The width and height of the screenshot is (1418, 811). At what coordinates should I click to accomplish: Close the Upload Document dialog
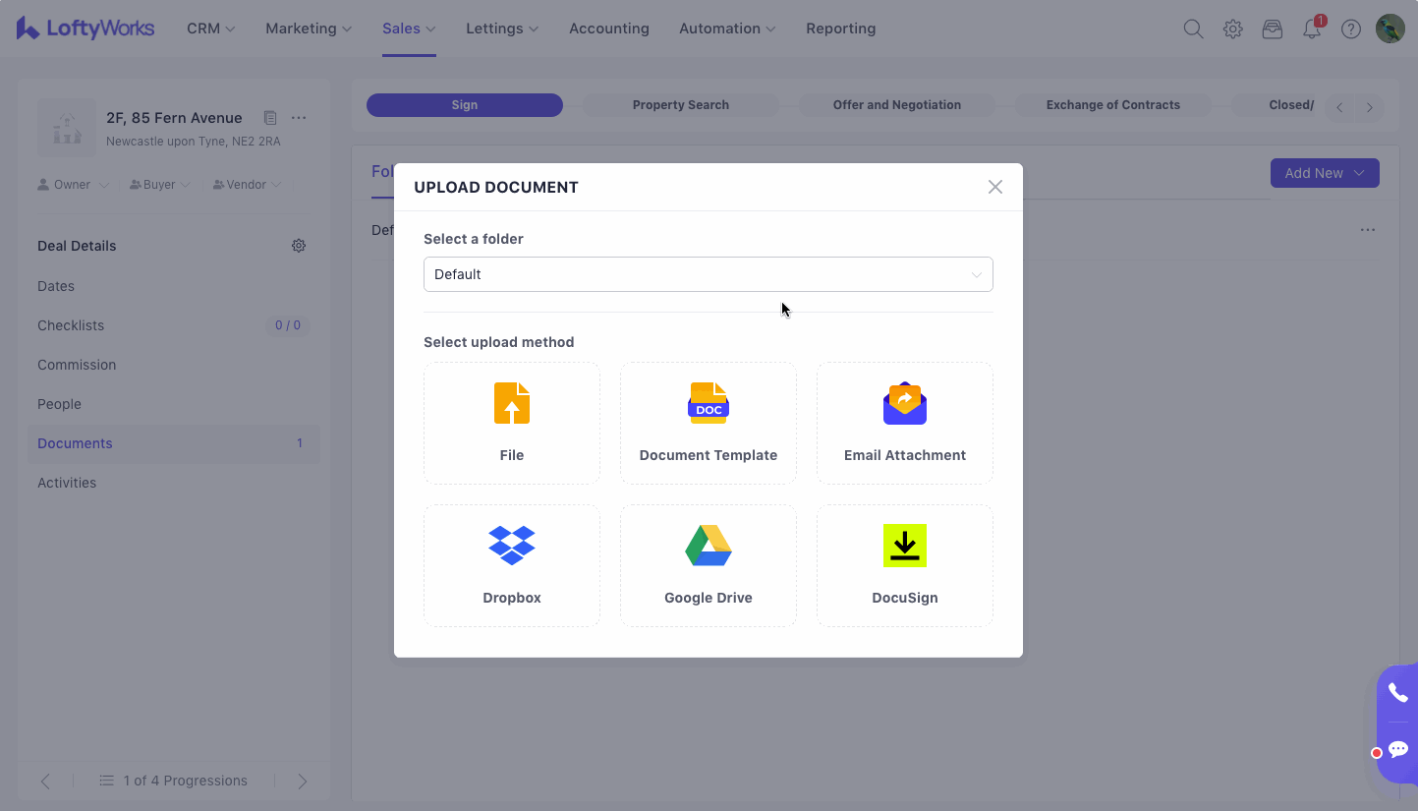(x=995, y=187)
